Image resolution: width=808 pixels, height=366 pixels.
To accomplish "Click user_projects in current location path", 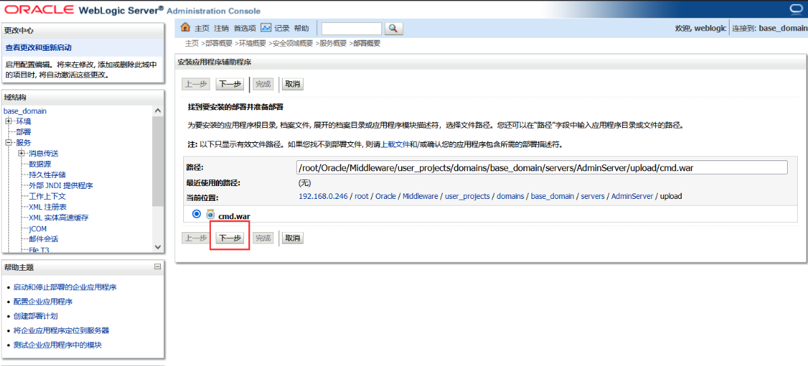I will pyautogui.click(x=467, y=196).
